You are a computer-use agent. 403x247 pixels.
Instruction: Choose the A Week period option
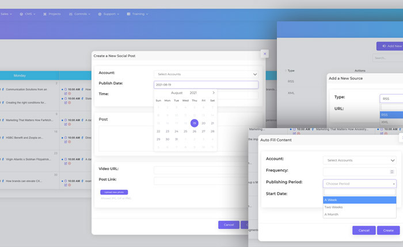(x=359, y=200)
